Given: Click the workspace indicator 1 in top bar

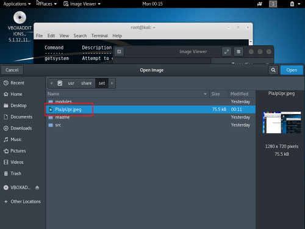Looking at the screenshot, I should pyautogui.click(x=273, y=4).
